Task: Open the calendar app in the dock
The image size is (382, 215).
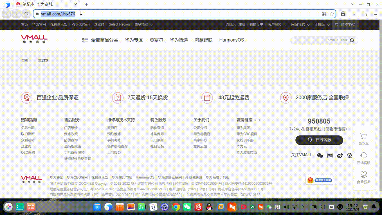Action: pos(153,207)
